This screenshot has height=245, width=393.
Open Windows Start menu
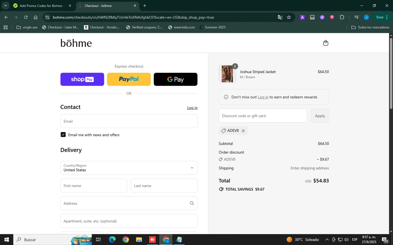click(x=7, y=240)
